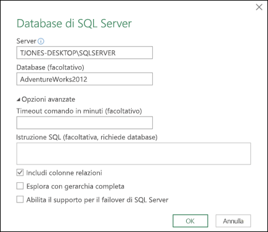Uncheck Includi colonne relazioni checkbox
The image size is (268, 232).
click(x=20, y=172)
